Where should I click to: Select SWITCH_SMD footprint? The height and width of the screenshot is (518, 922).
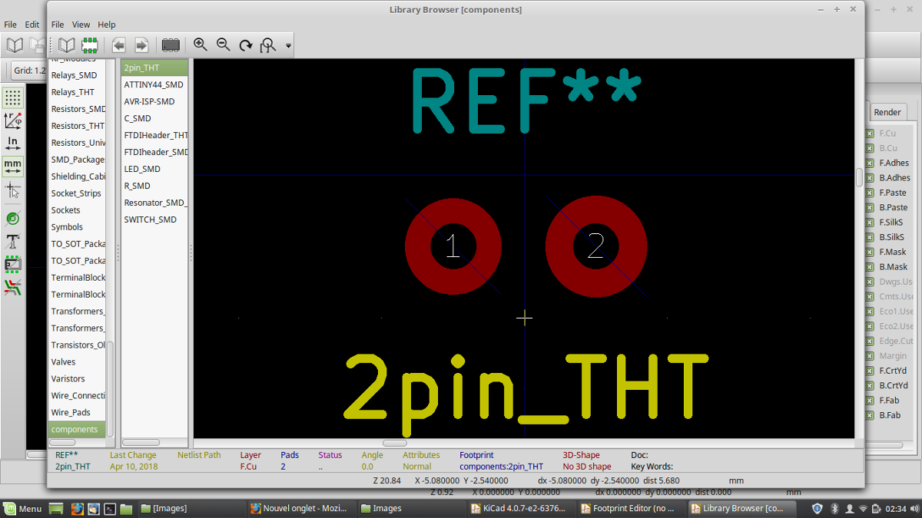tap(154, 219)
